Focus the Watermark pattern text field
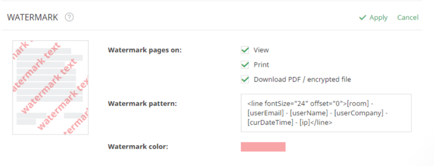The image size is (434, 166). 326,113
